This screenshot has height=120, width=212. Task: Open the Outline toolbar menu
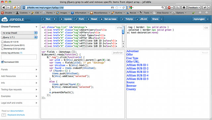pyautogui.click(x=118, y=13)
